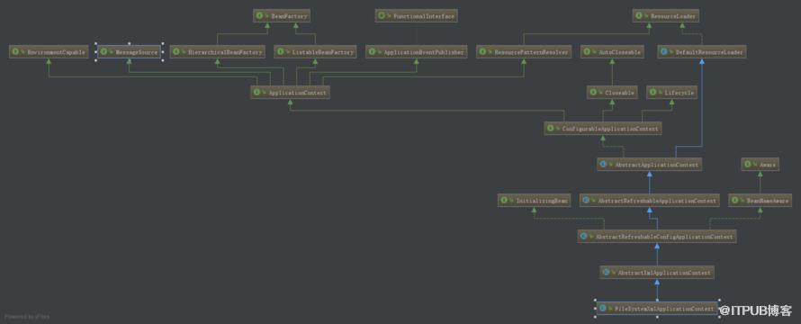Select the Aware node label

(x=768, y=165)
